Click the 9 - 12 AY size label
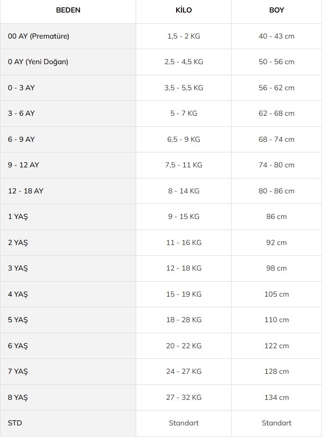322x437 pixels. pos(24,164)
